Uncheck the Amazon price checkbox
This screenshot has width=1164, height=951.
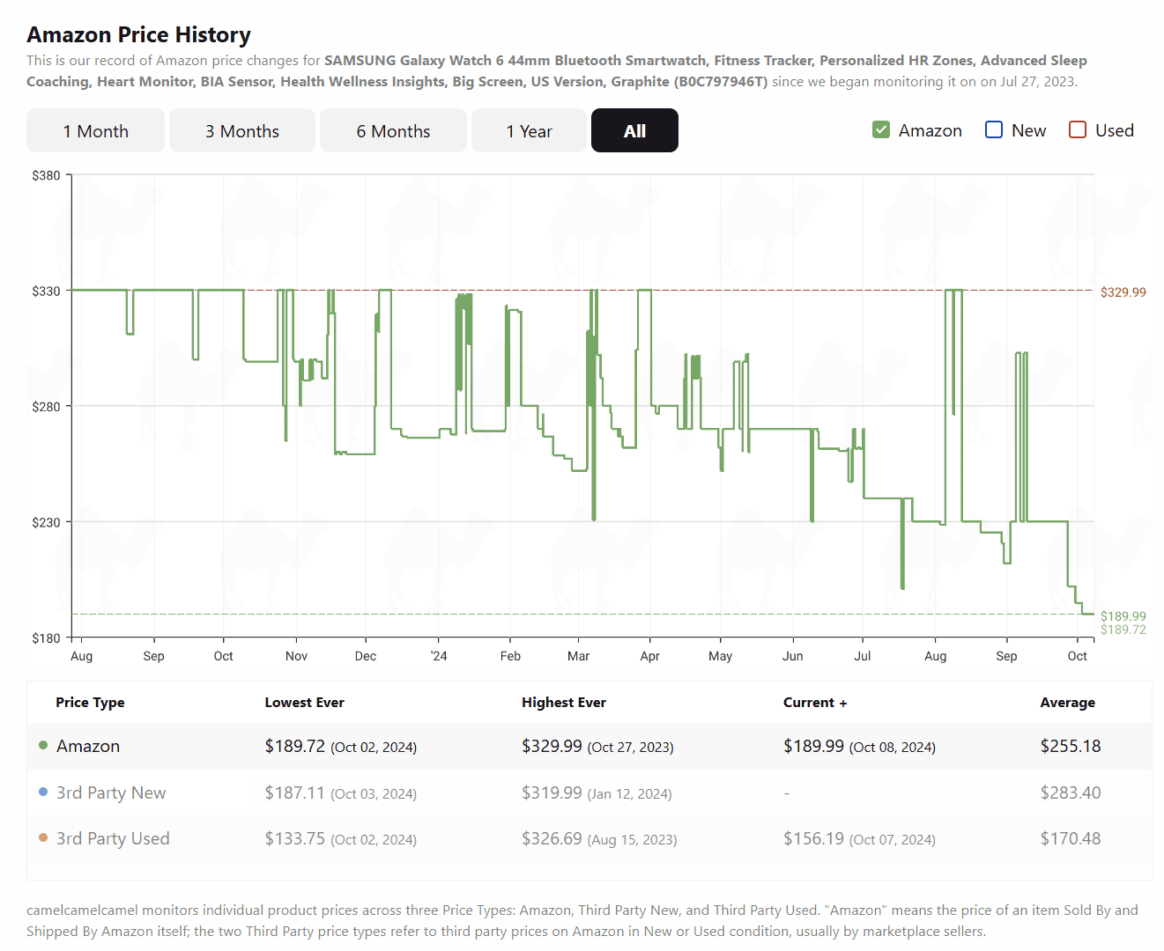click(x=881, y=130)
